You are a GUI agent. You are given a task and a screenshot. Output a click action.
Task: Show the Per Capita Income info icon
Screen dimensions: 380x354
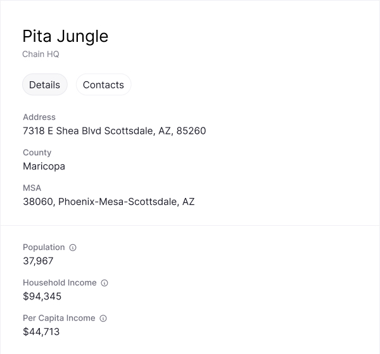[103, 318]
